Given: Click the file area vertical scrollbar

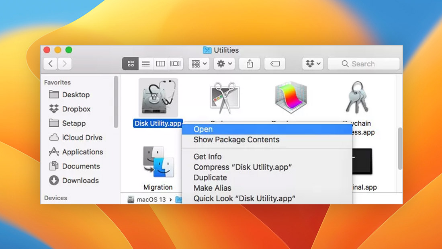Looking at the screenshot, I should [x=400, y=149].
